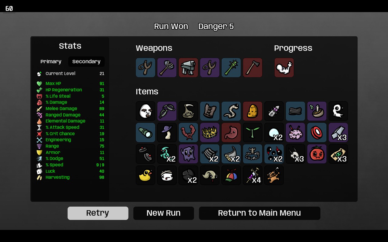Viewport: 388px width, 242px height.
Task: Select the potato item icon
Action: [x=253, y=111]
